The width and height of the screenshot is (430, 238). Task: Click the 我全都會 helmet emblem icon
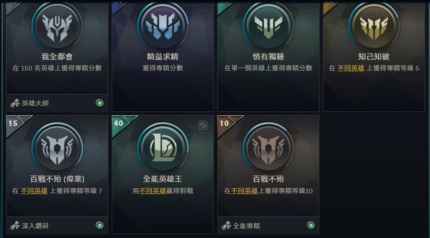[x=57, y=26]
